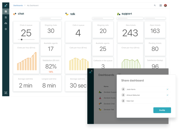Click the Satisfaction (today) 96 card
The image size is (179, 132).
tap(155, 63)
